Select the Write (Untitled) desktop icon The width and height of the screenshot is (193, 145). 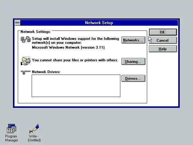point(34,129)
